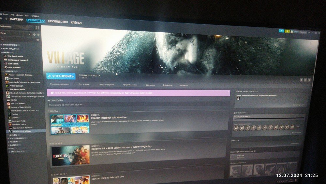The height and width of the screenshot is (184, 326).
Task: Open the Игры filter dropdown
Action: (16, 34)
